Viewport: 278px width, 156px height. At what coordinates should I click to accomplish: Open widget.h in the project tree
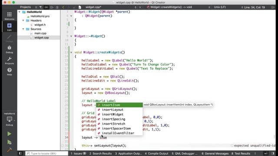pyautogui.click(x=40, y=25)
